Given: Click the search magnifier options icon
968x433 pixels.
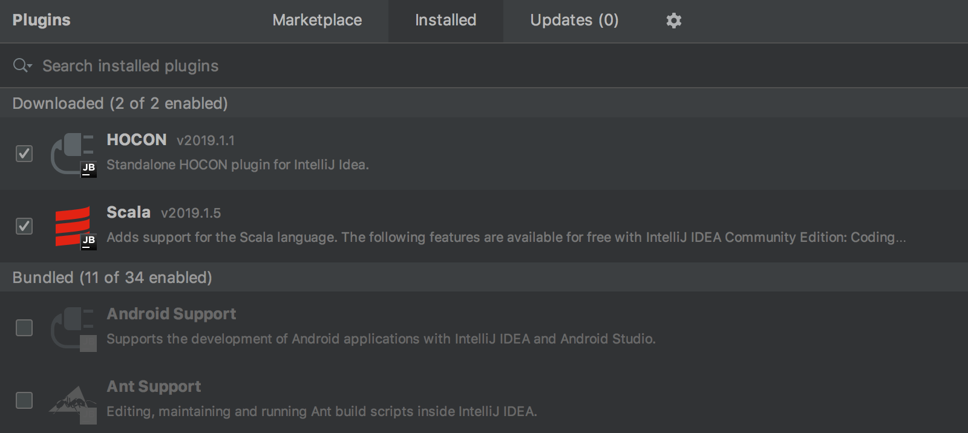Looking at the screenshot, I should pyautogui.click(x=22, y=65).
